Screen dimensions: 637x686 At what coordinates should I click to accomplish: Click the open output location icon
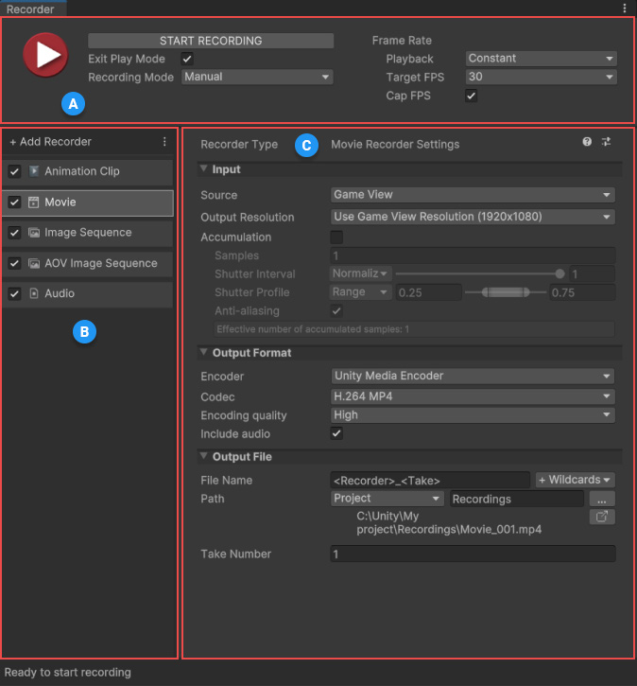click(602, 517)
